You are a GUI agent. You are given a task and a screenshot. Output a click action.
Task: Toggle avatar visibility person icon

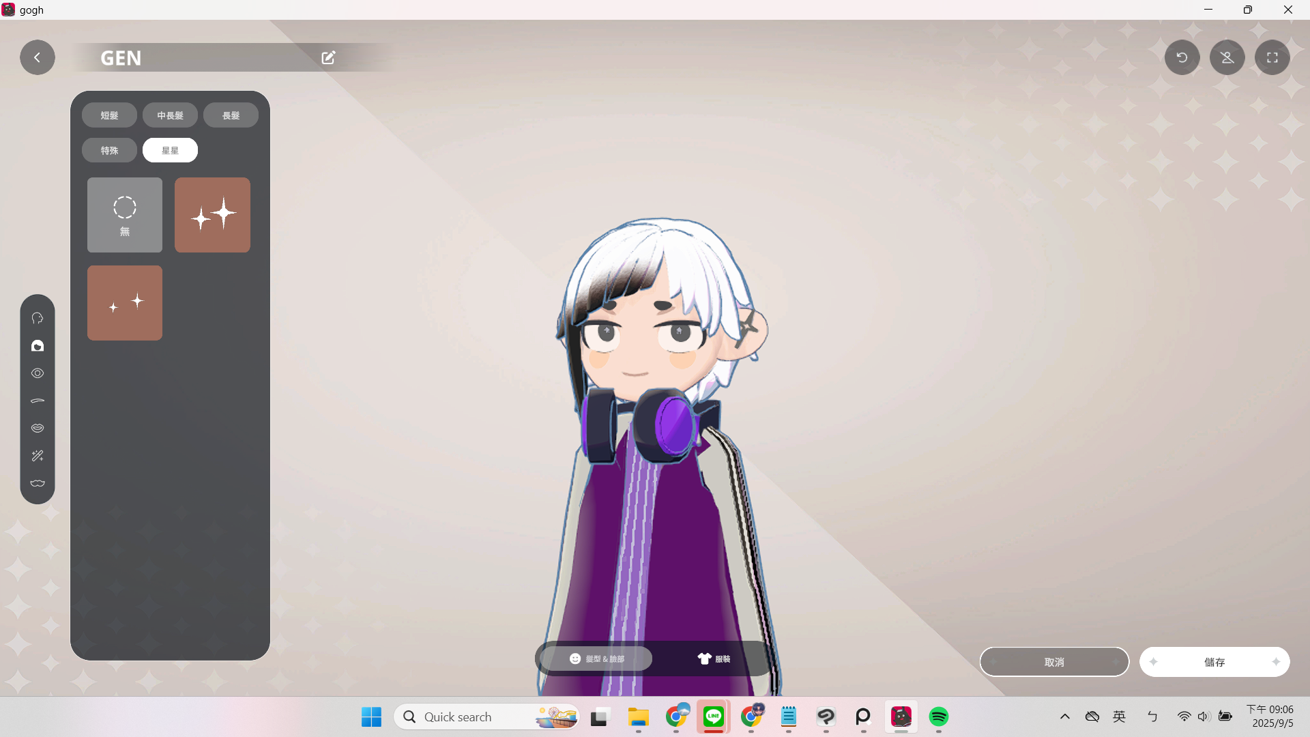click(1227, 57)
